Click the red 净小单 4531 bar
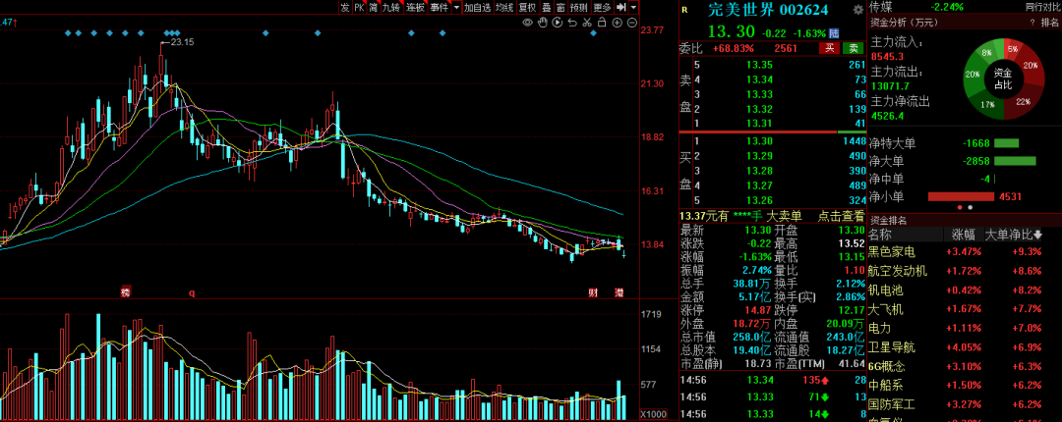Screen dimensions: 1062x422 [x=961, y=197]
